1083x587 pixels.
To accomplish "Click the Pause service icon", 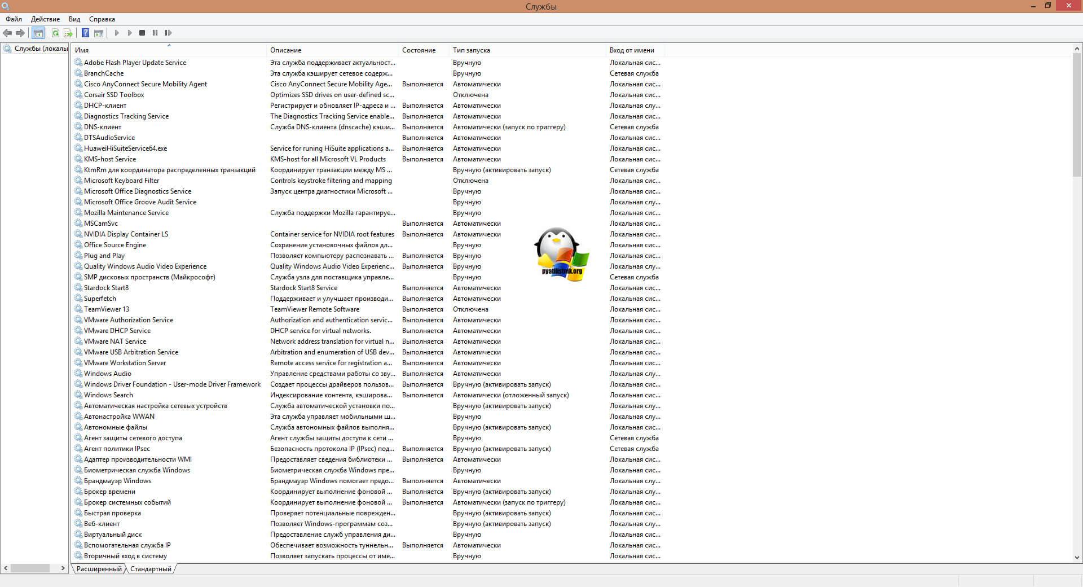I will (x=155, y=33).
